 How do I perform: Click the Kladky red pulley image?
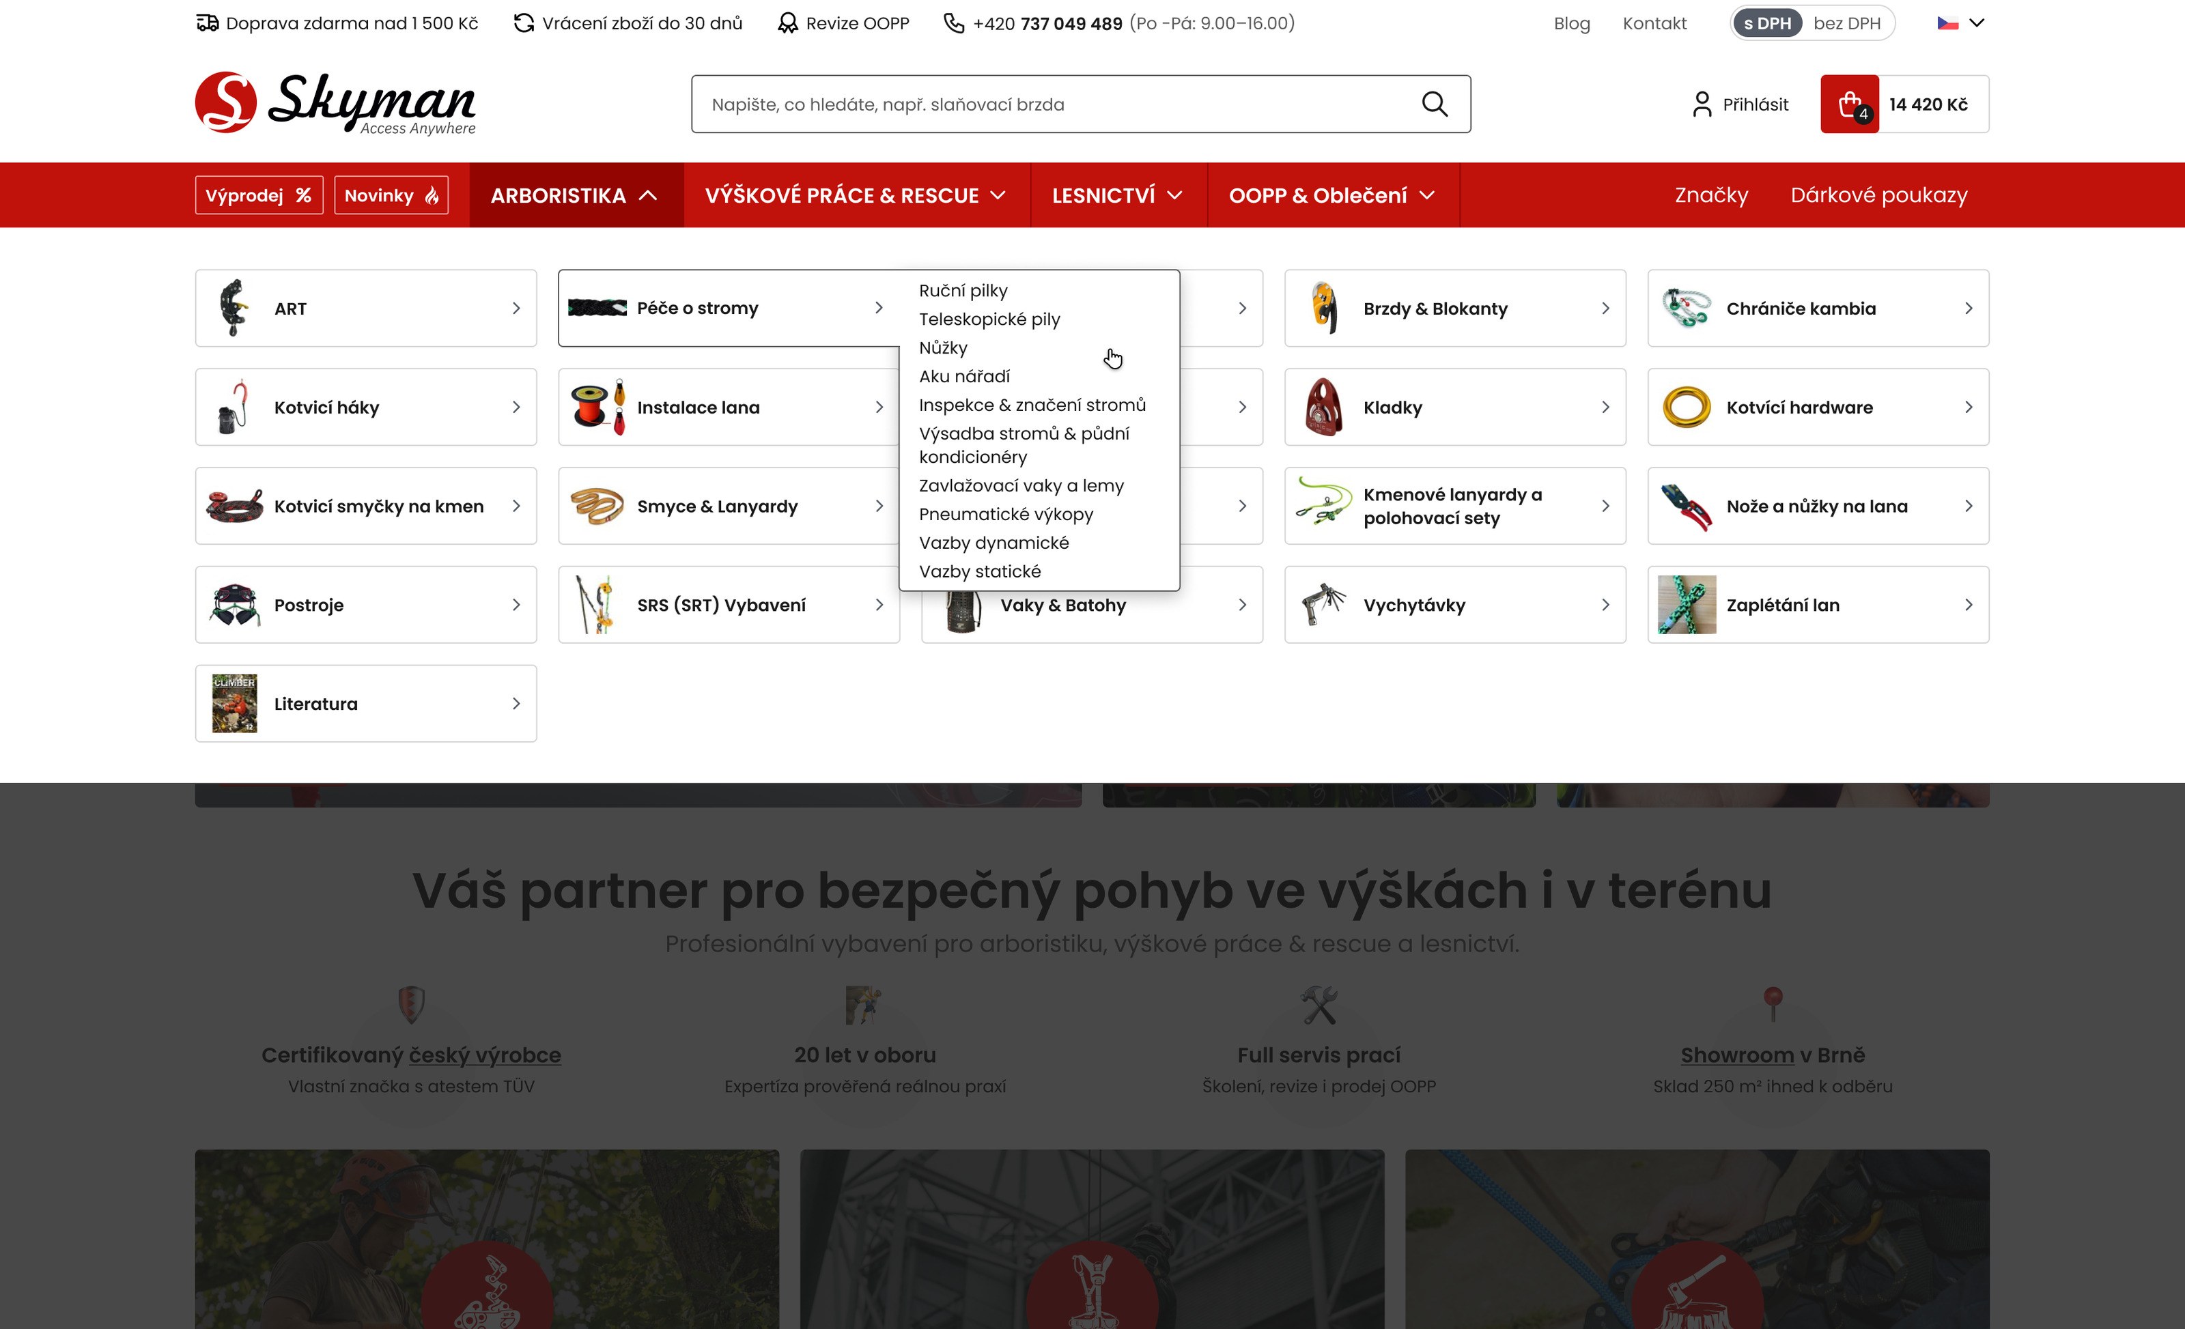(1323, 407)
